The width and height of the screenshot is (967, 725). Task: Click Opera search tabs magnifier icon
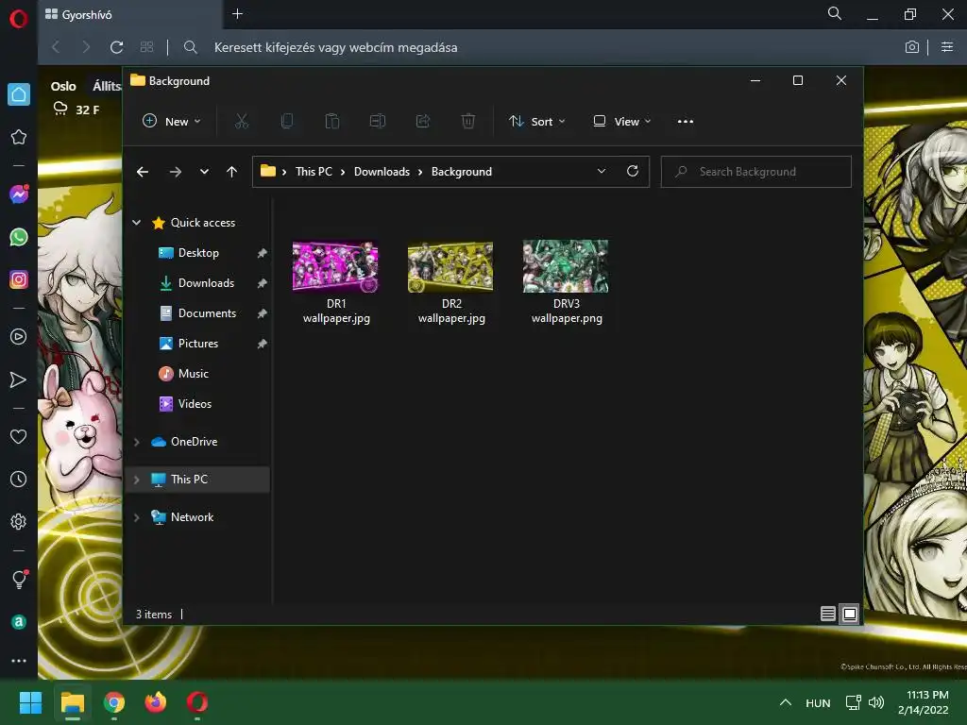pos(835,13)
